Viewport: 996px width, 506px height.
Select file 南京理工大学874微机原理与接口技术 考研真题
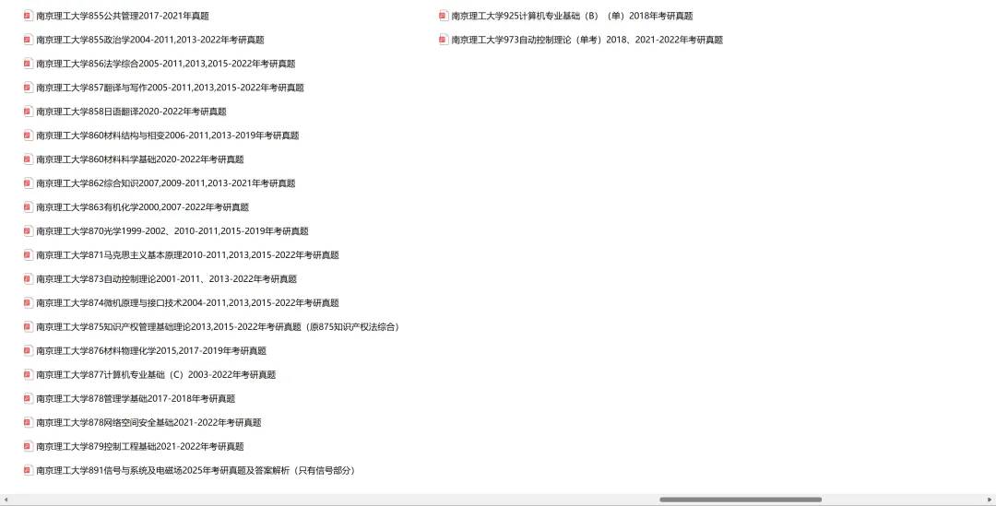coord(187,303)
